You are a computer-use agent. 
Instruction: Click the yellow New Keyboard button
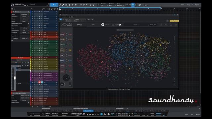point(174,21)
